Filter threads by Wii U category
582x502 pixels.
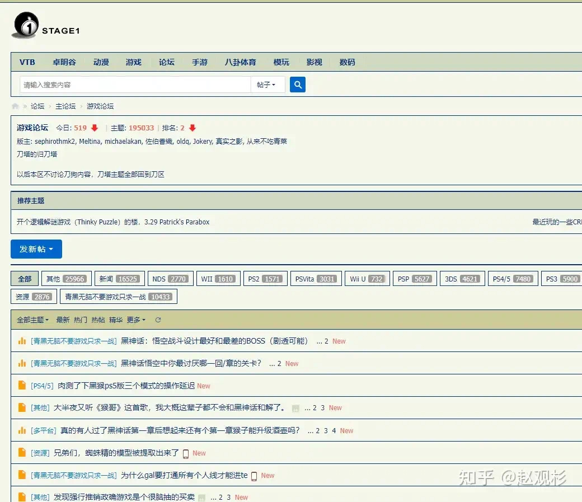click(x=368, y=279)
